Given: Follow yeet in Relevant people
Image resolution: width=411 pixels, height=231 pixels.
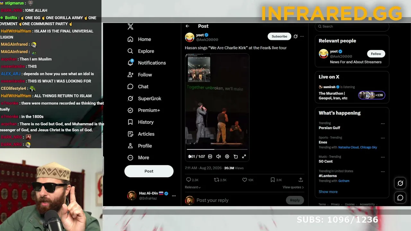Looking at the screenshot, I should coord(376,54).
